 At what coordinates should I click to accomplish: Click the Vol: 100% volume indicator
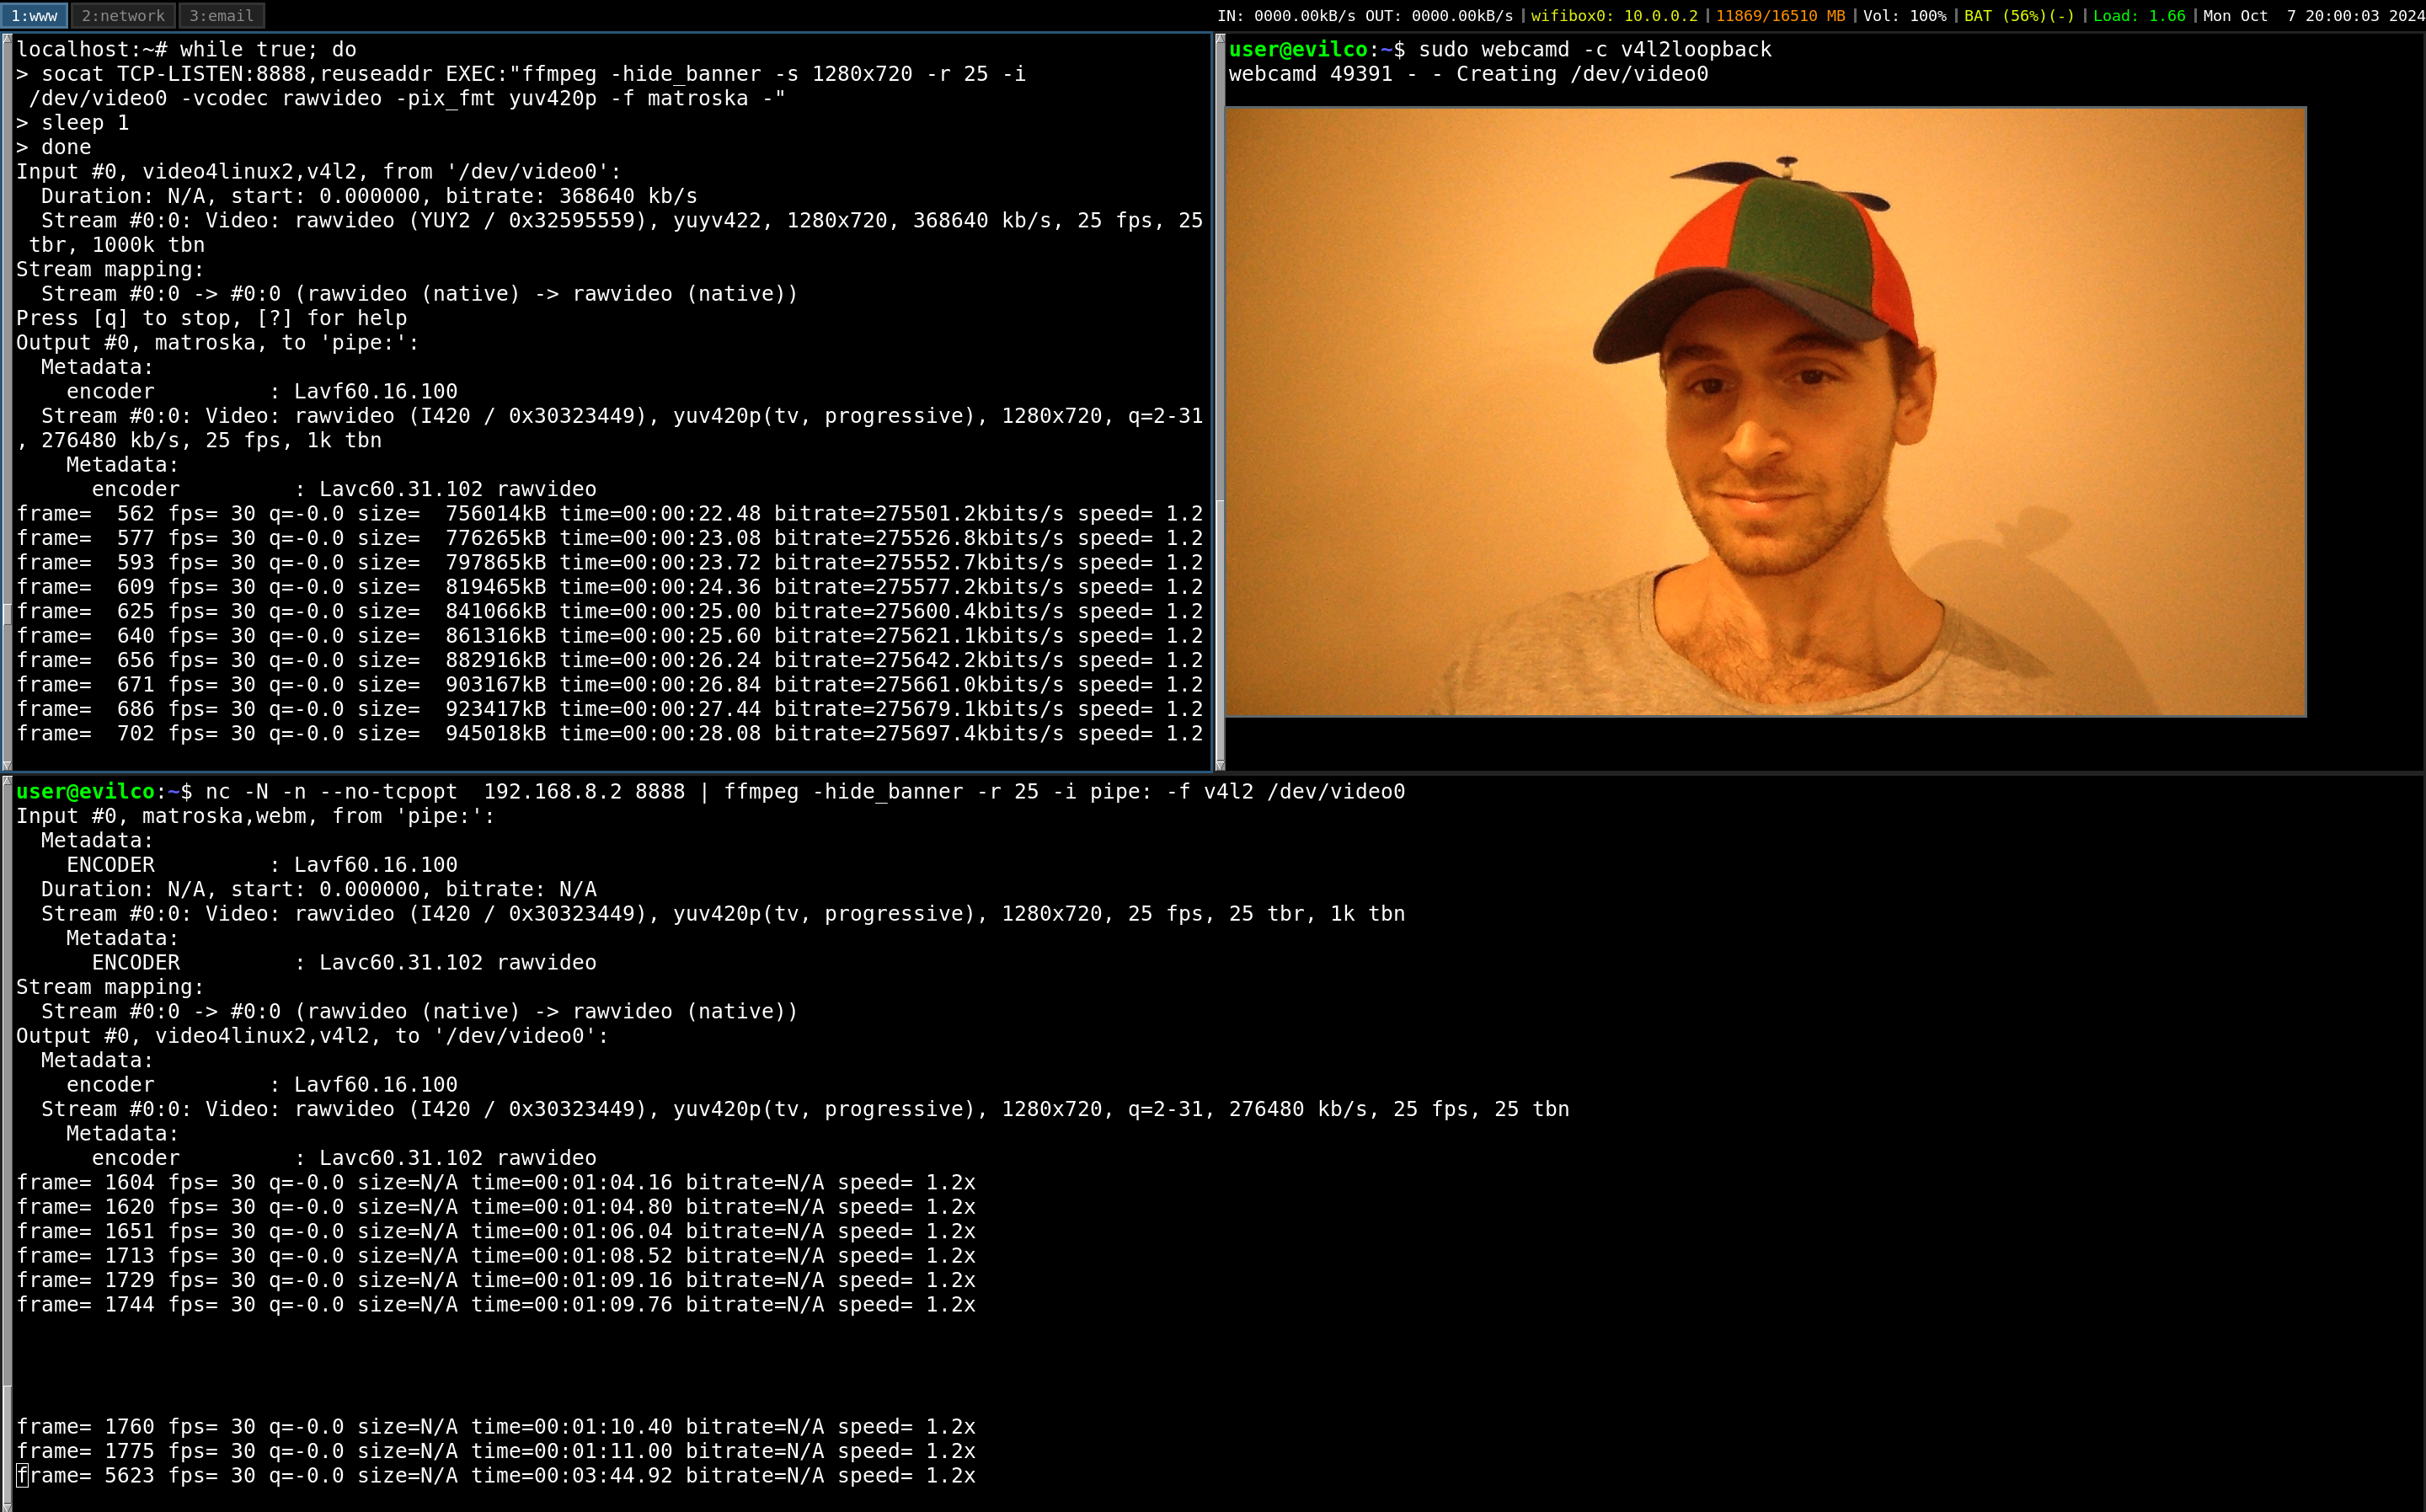click(1904, 15)
